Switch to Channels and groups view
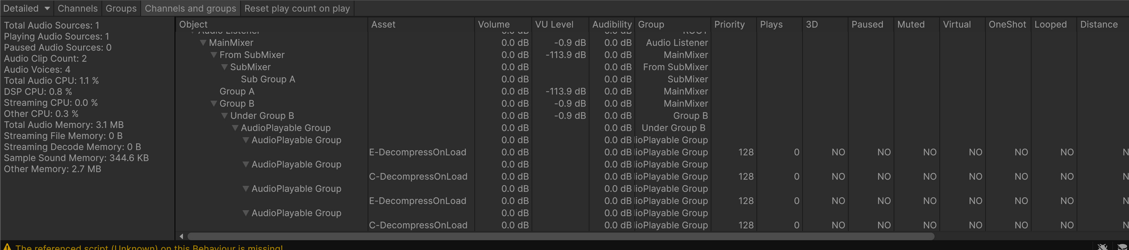This screenshot has height=250, width=1129. pos(190,8)
